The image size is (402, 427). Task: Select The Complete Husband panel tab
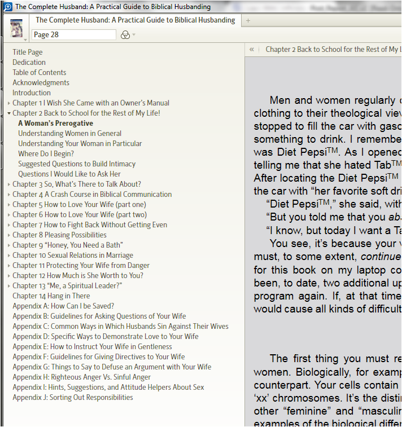[136, 20]
